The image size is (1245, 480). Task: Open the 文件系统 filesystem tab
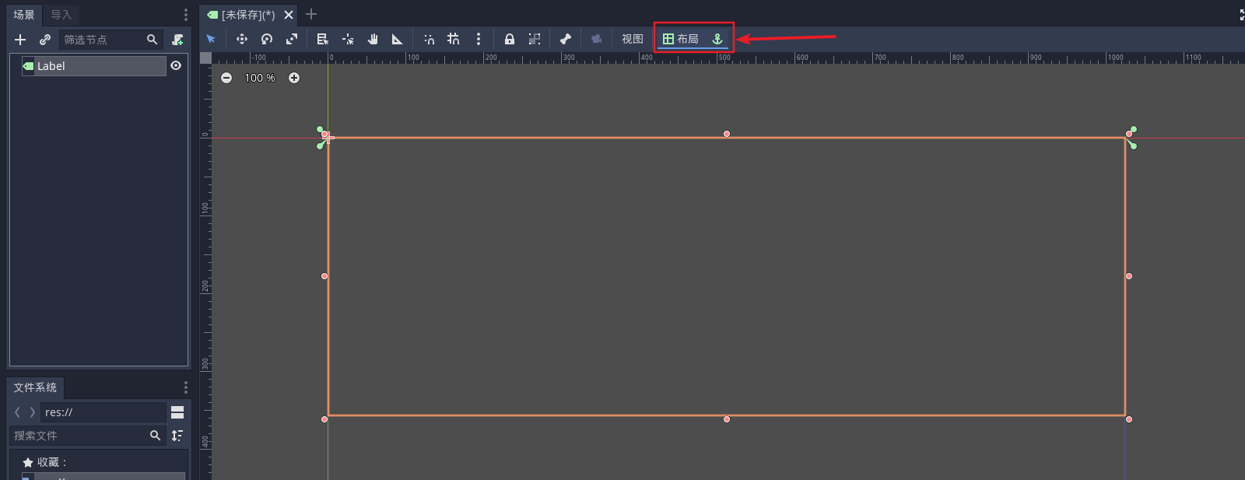click(35, 387)
